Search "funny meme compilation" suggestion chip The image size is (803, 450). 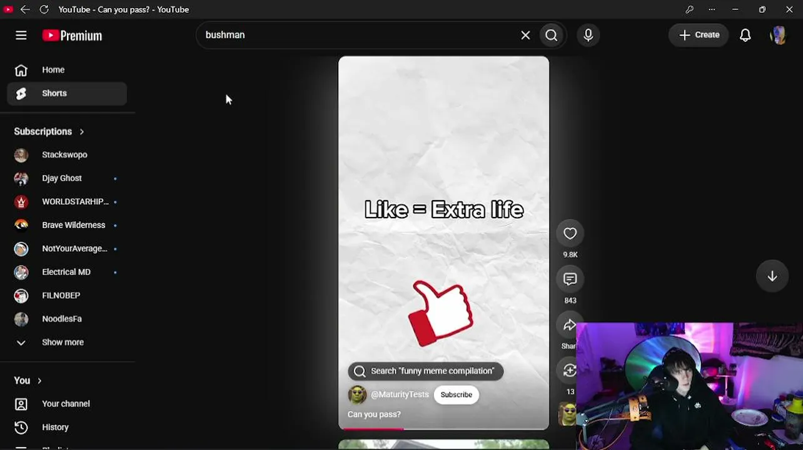pos(425,371)
